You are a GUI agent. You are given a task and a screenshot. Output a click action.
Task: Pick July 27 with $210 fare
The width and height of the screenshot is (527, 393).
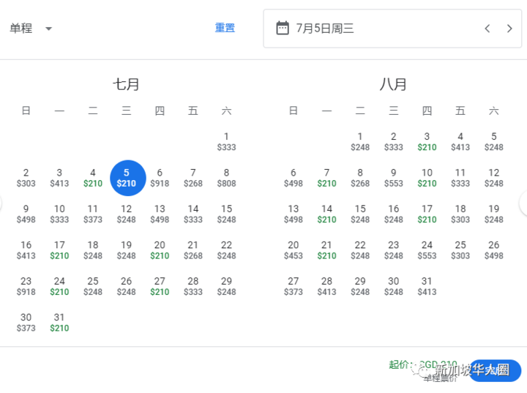point(160,286)
